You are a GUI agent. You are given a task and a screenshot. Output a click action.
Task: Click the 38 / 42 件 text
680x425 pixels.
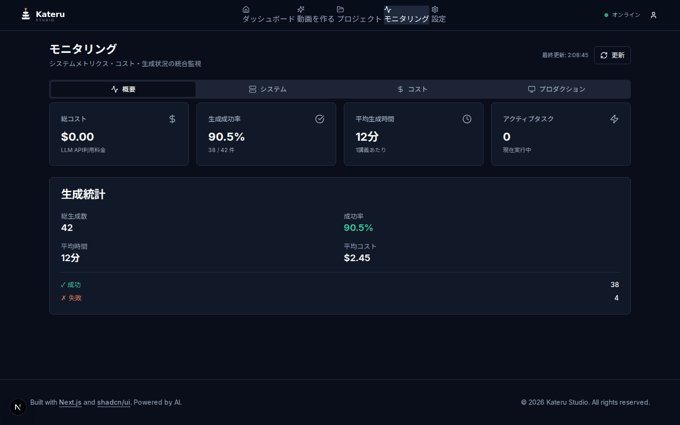pyautogui.click(x=221, y=150)
